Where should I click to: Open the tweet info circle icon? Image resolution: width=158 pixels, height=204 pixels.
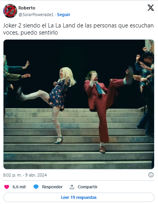(x=151, y=175)
